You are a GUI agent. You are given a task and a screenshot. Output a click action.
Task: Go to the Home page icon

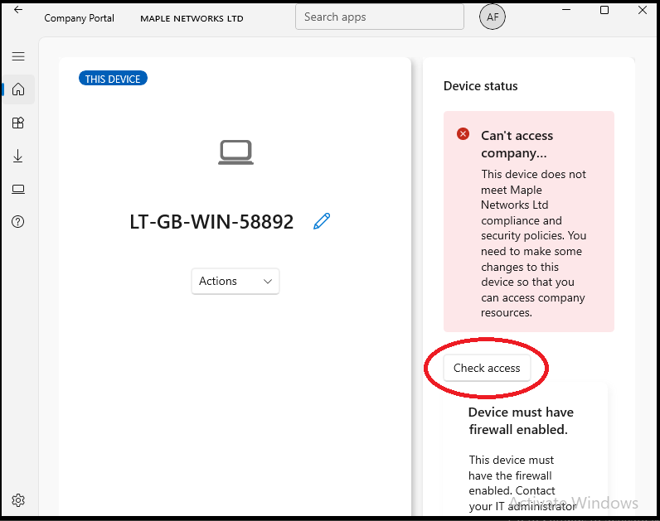pyautogui.click(x=18, y=89)
